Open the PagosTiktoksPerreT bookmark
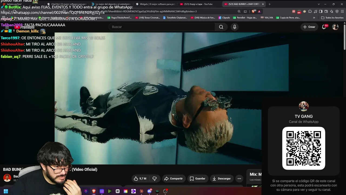346x195 pixels. pos(119,18)
